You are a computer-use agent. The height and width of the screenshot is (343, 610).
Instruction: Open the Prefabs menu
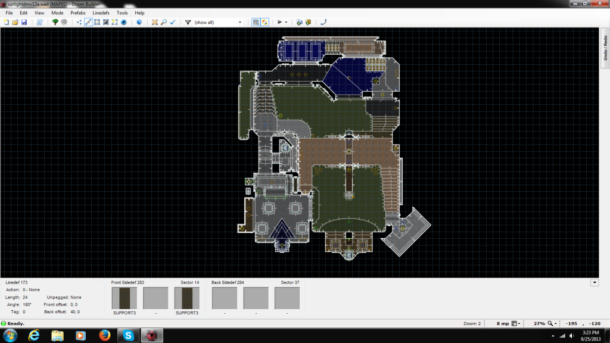tap(77, 13)
